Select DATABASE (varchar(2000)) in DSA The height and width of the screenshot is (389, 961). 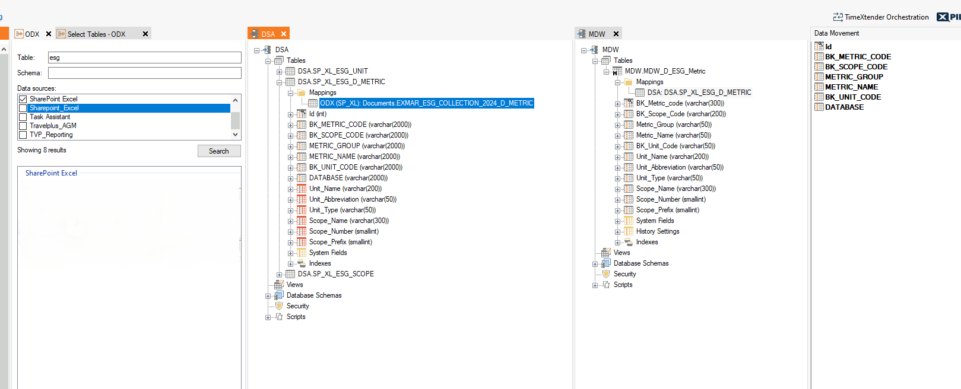point(348,178)
